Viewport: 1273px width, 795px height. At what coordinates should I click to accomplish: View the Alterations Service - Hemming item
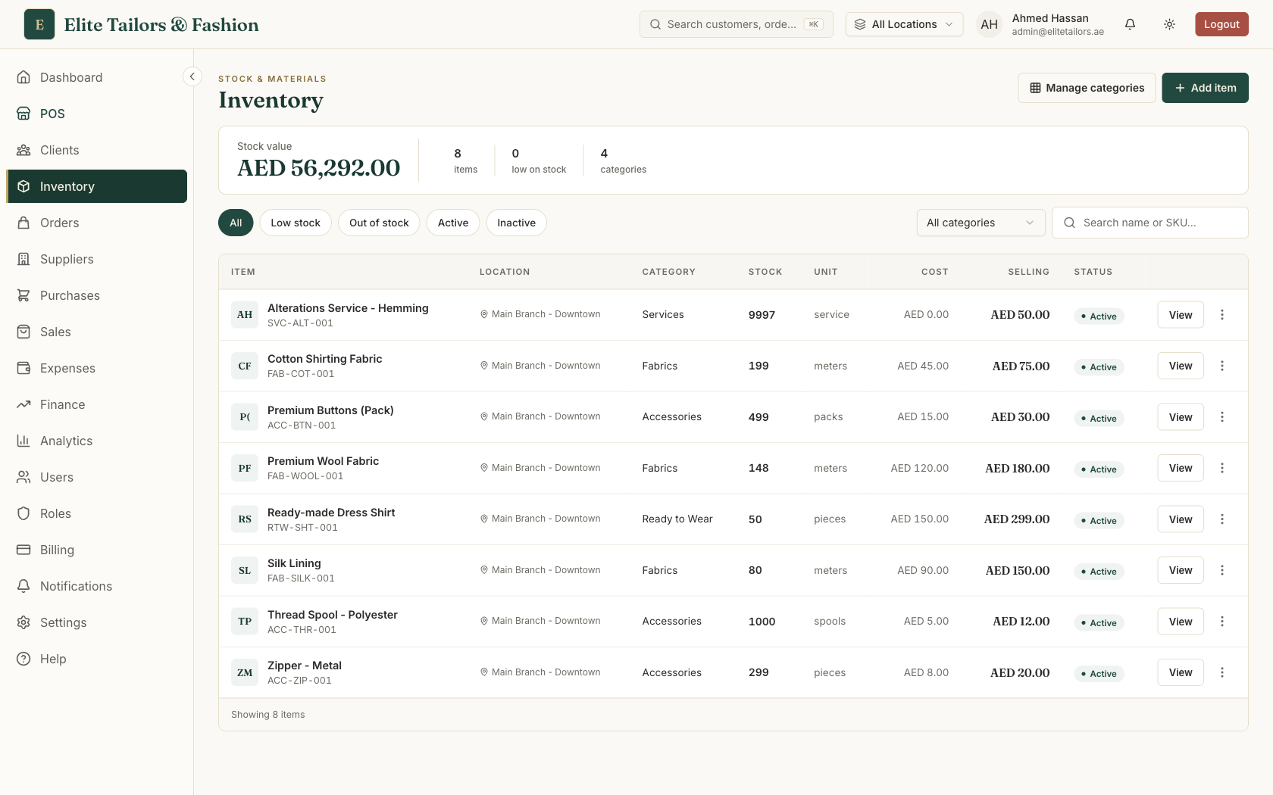(1181, 315)
